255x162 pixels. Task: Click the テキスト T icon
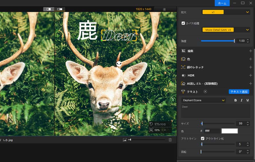183,92
